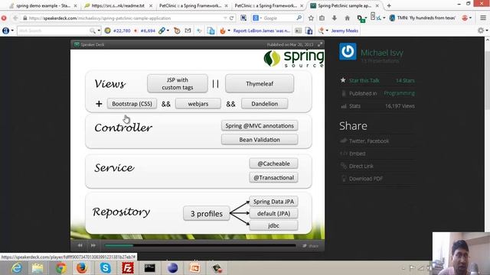Download PDF of the slides
The image size is (490, 275).
click(366, 179)
